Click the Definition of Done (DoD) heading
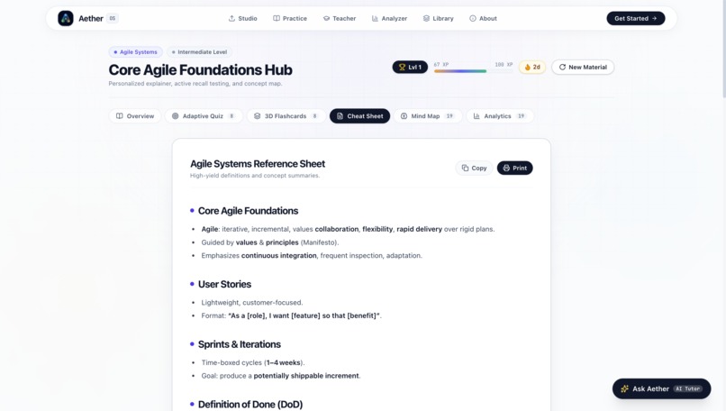This screenshot has width=726, height=411. coord(250,405)
